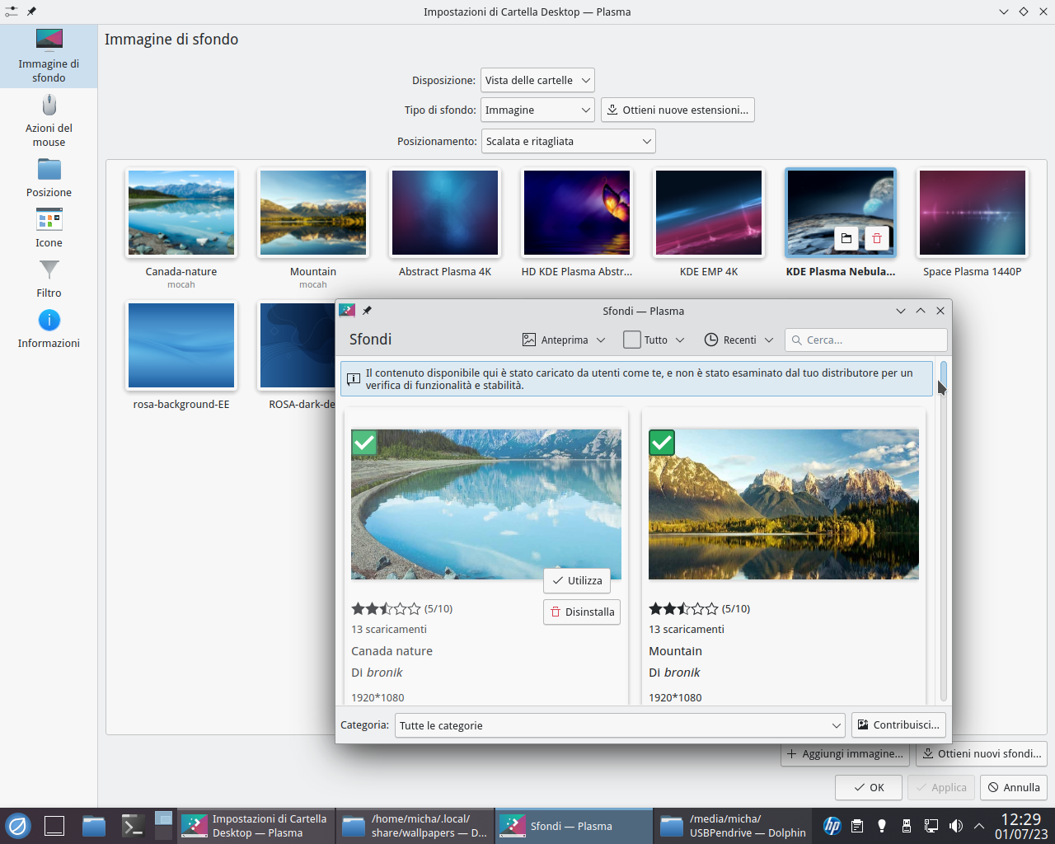Open the Icone settings section

[49, 228]
